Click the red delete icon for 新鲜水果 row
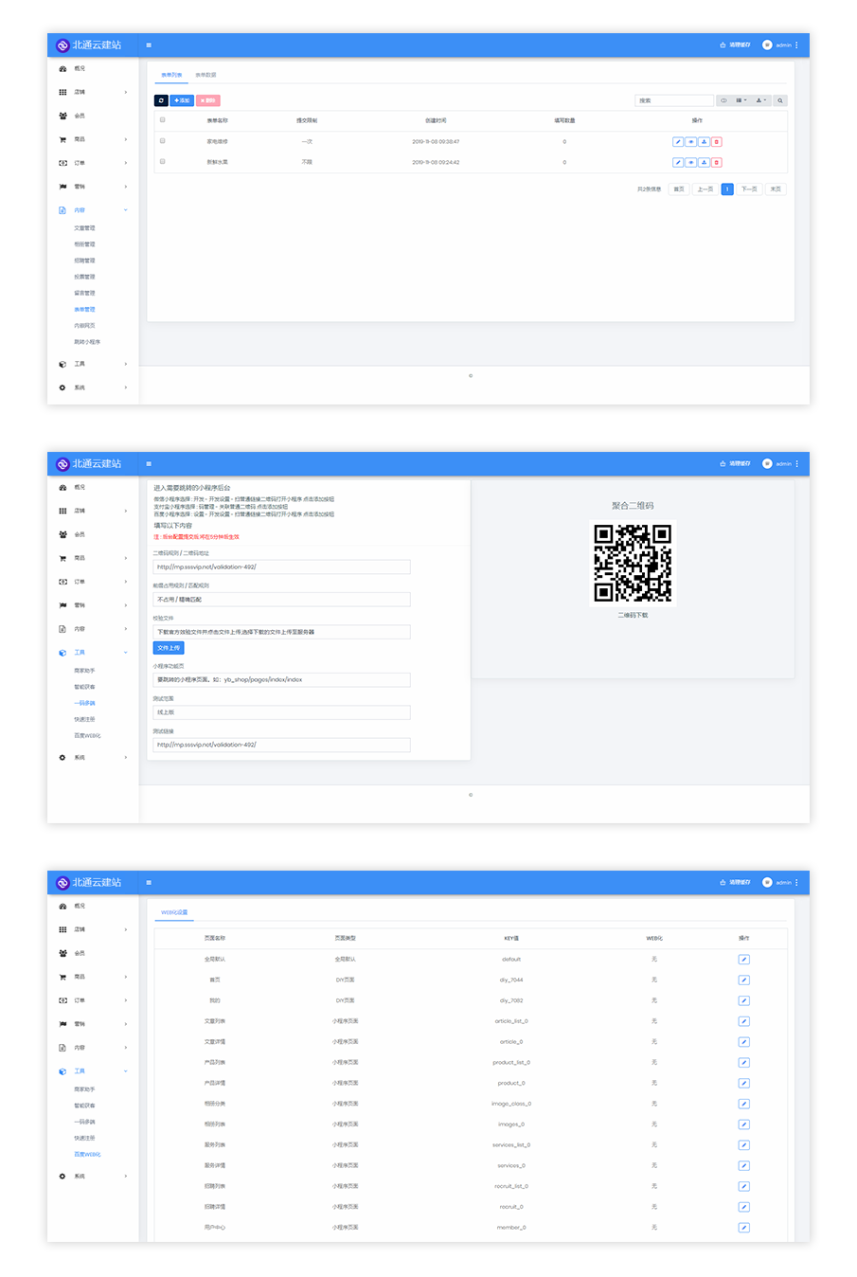The height and width of the screenshot is (1277, 857). pyautogui.click(x=717, y=162)
